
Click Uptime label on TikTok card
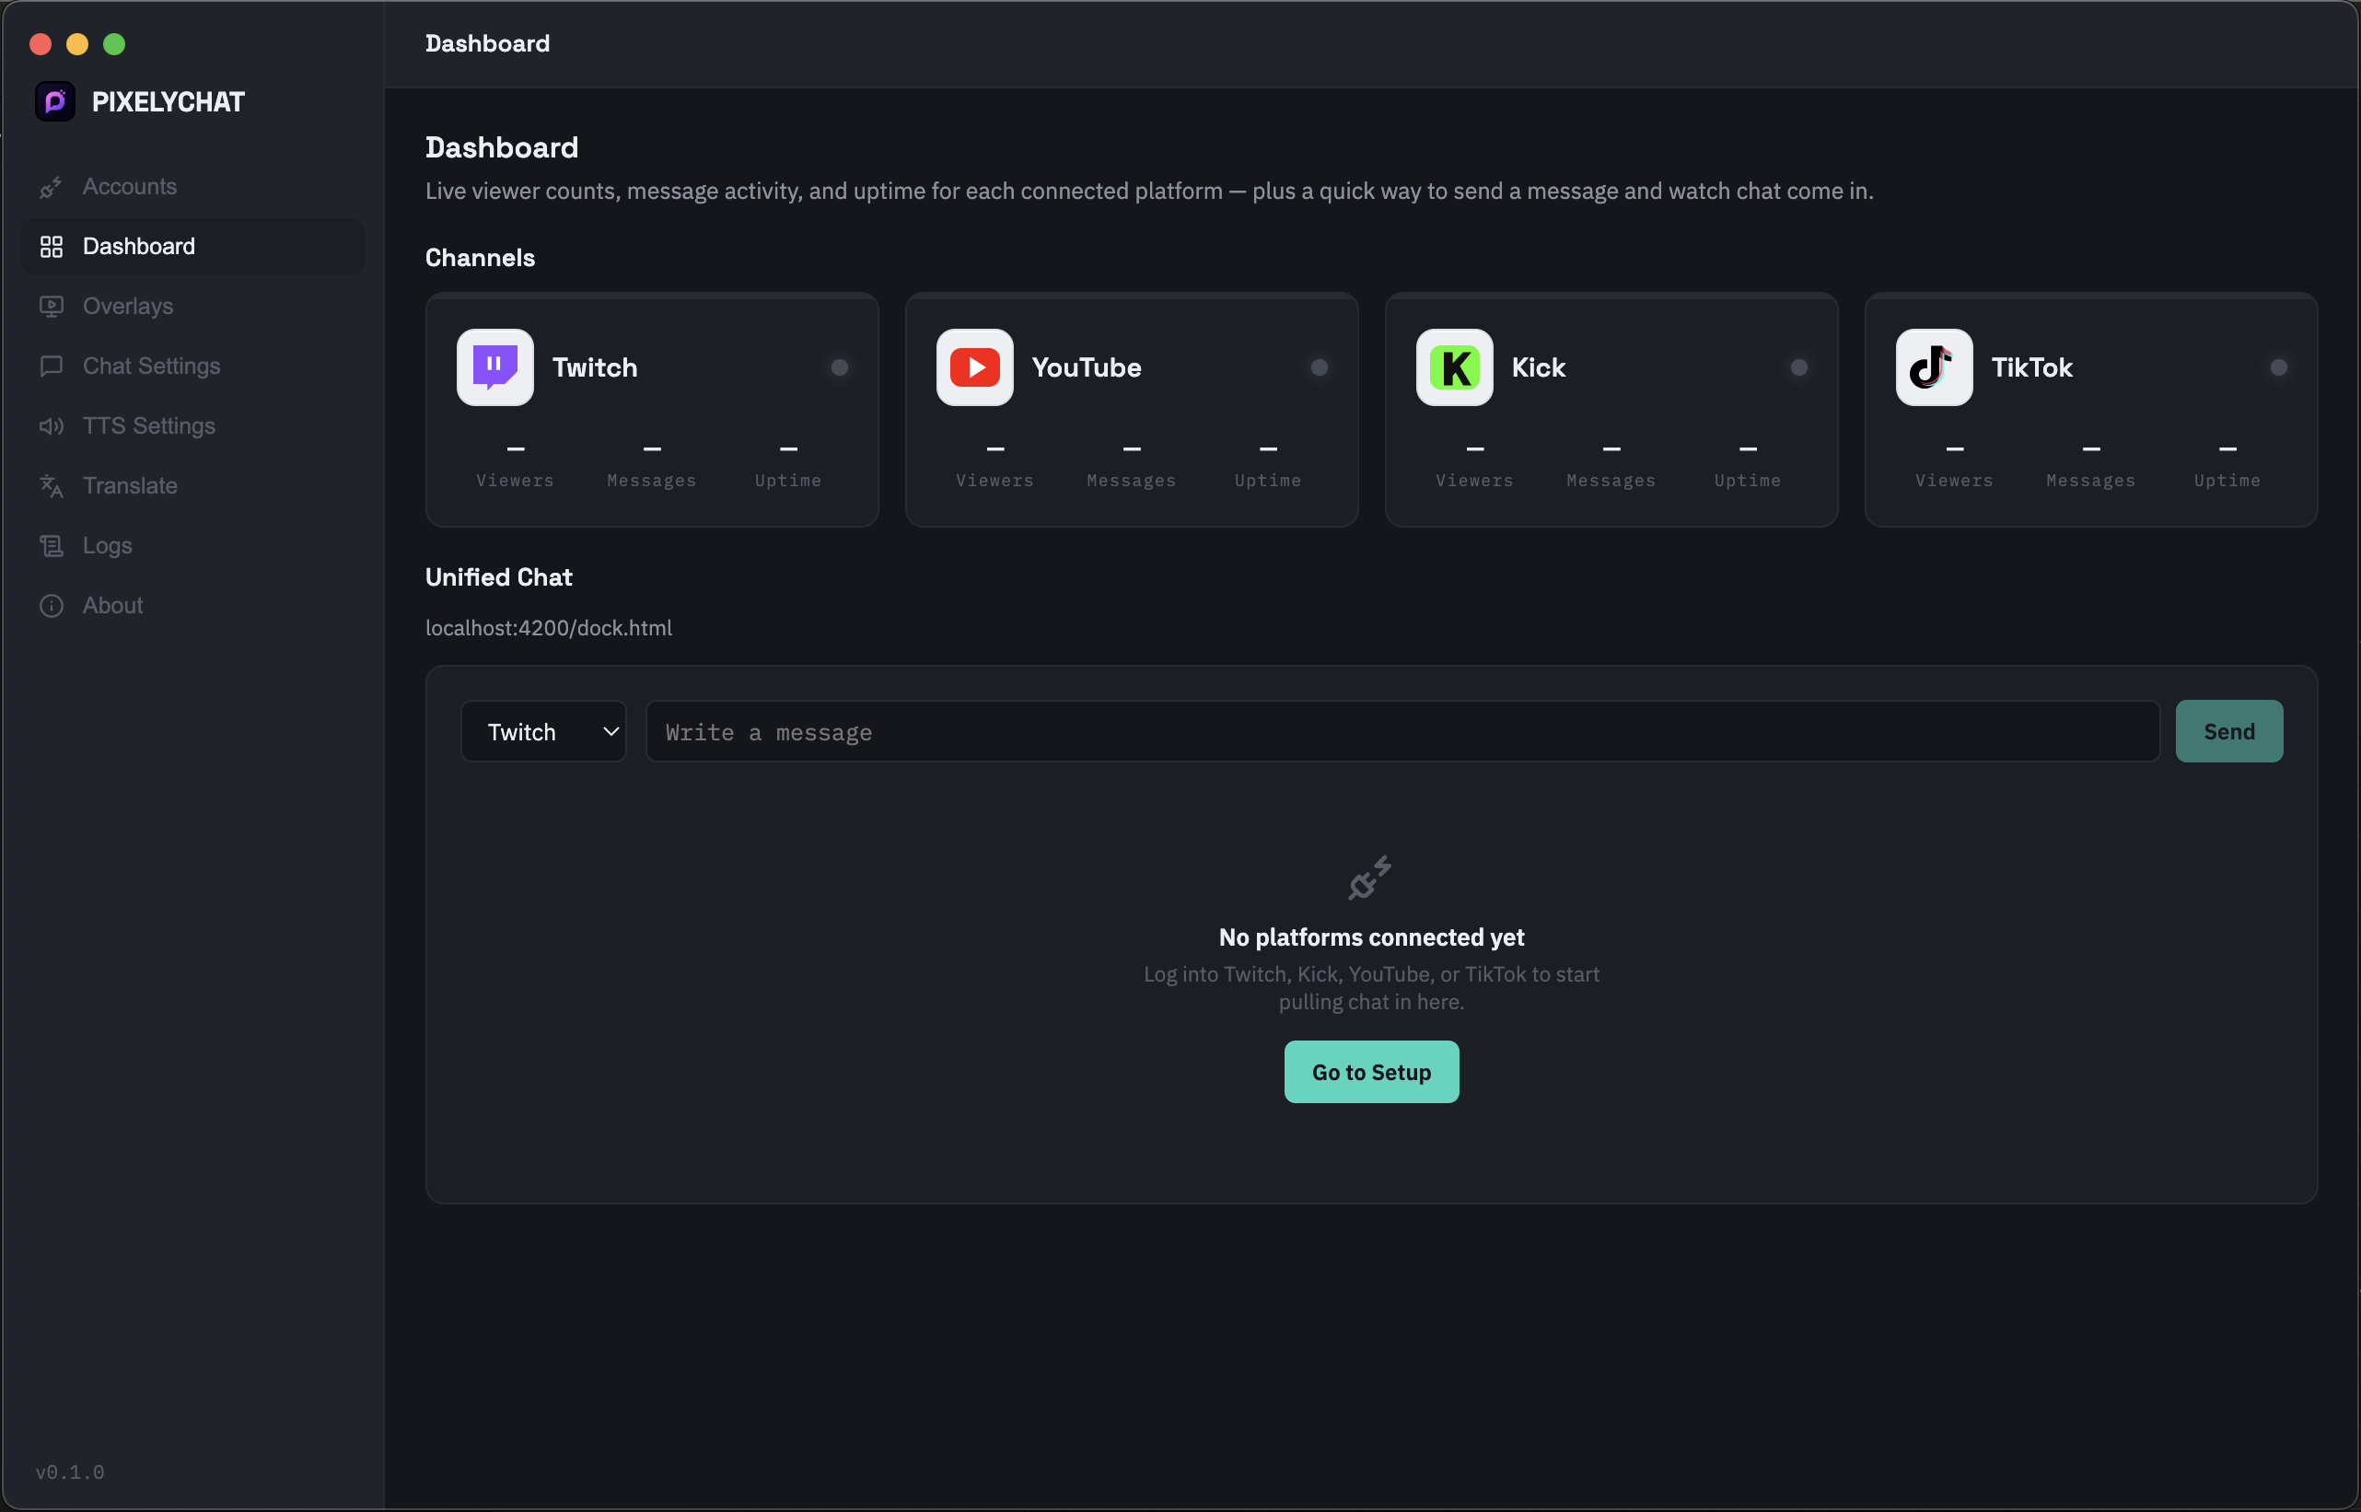pyautogui.click(x=2227, y=480)
